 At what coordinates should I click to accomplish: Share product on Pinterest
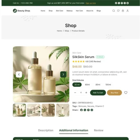click(x=88, y=110)
